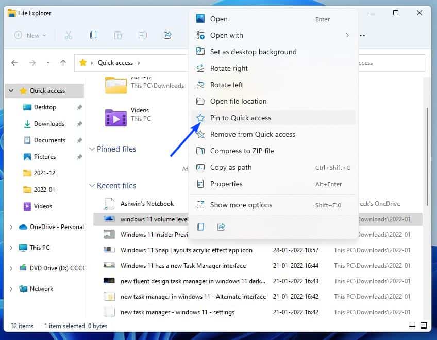Image resolution: width=437 pixels, height=340 pixels.
Task: Open the toolbar See more dots
Action: pyautogui.click(x=362, y=36)
